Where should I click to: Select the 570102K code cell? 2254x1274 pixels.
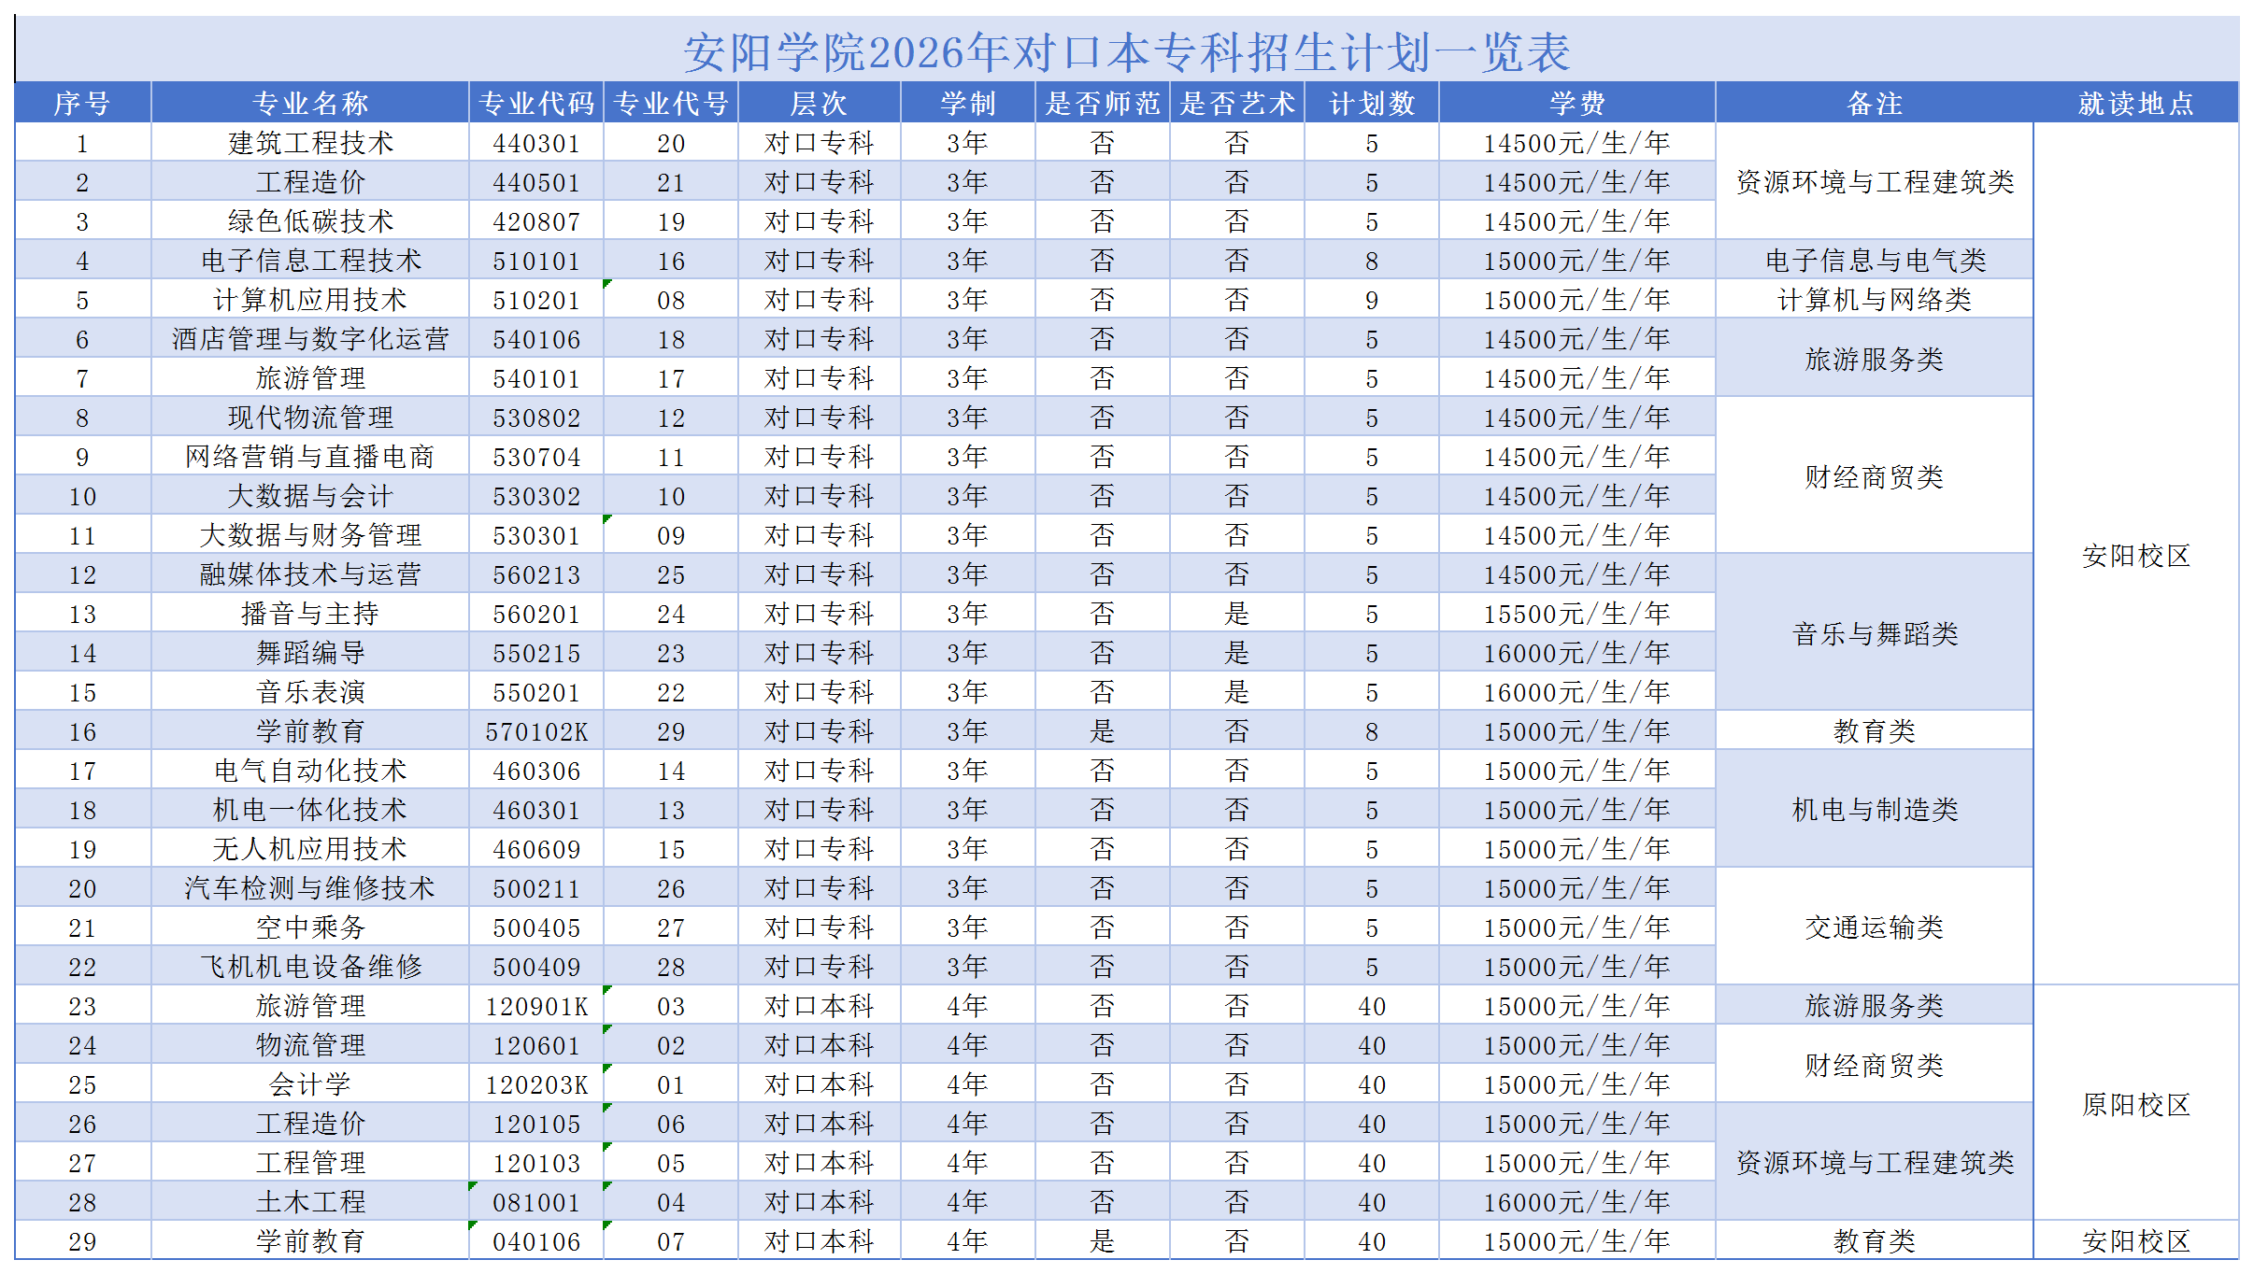pyautogui.click(x=536, y=731)
